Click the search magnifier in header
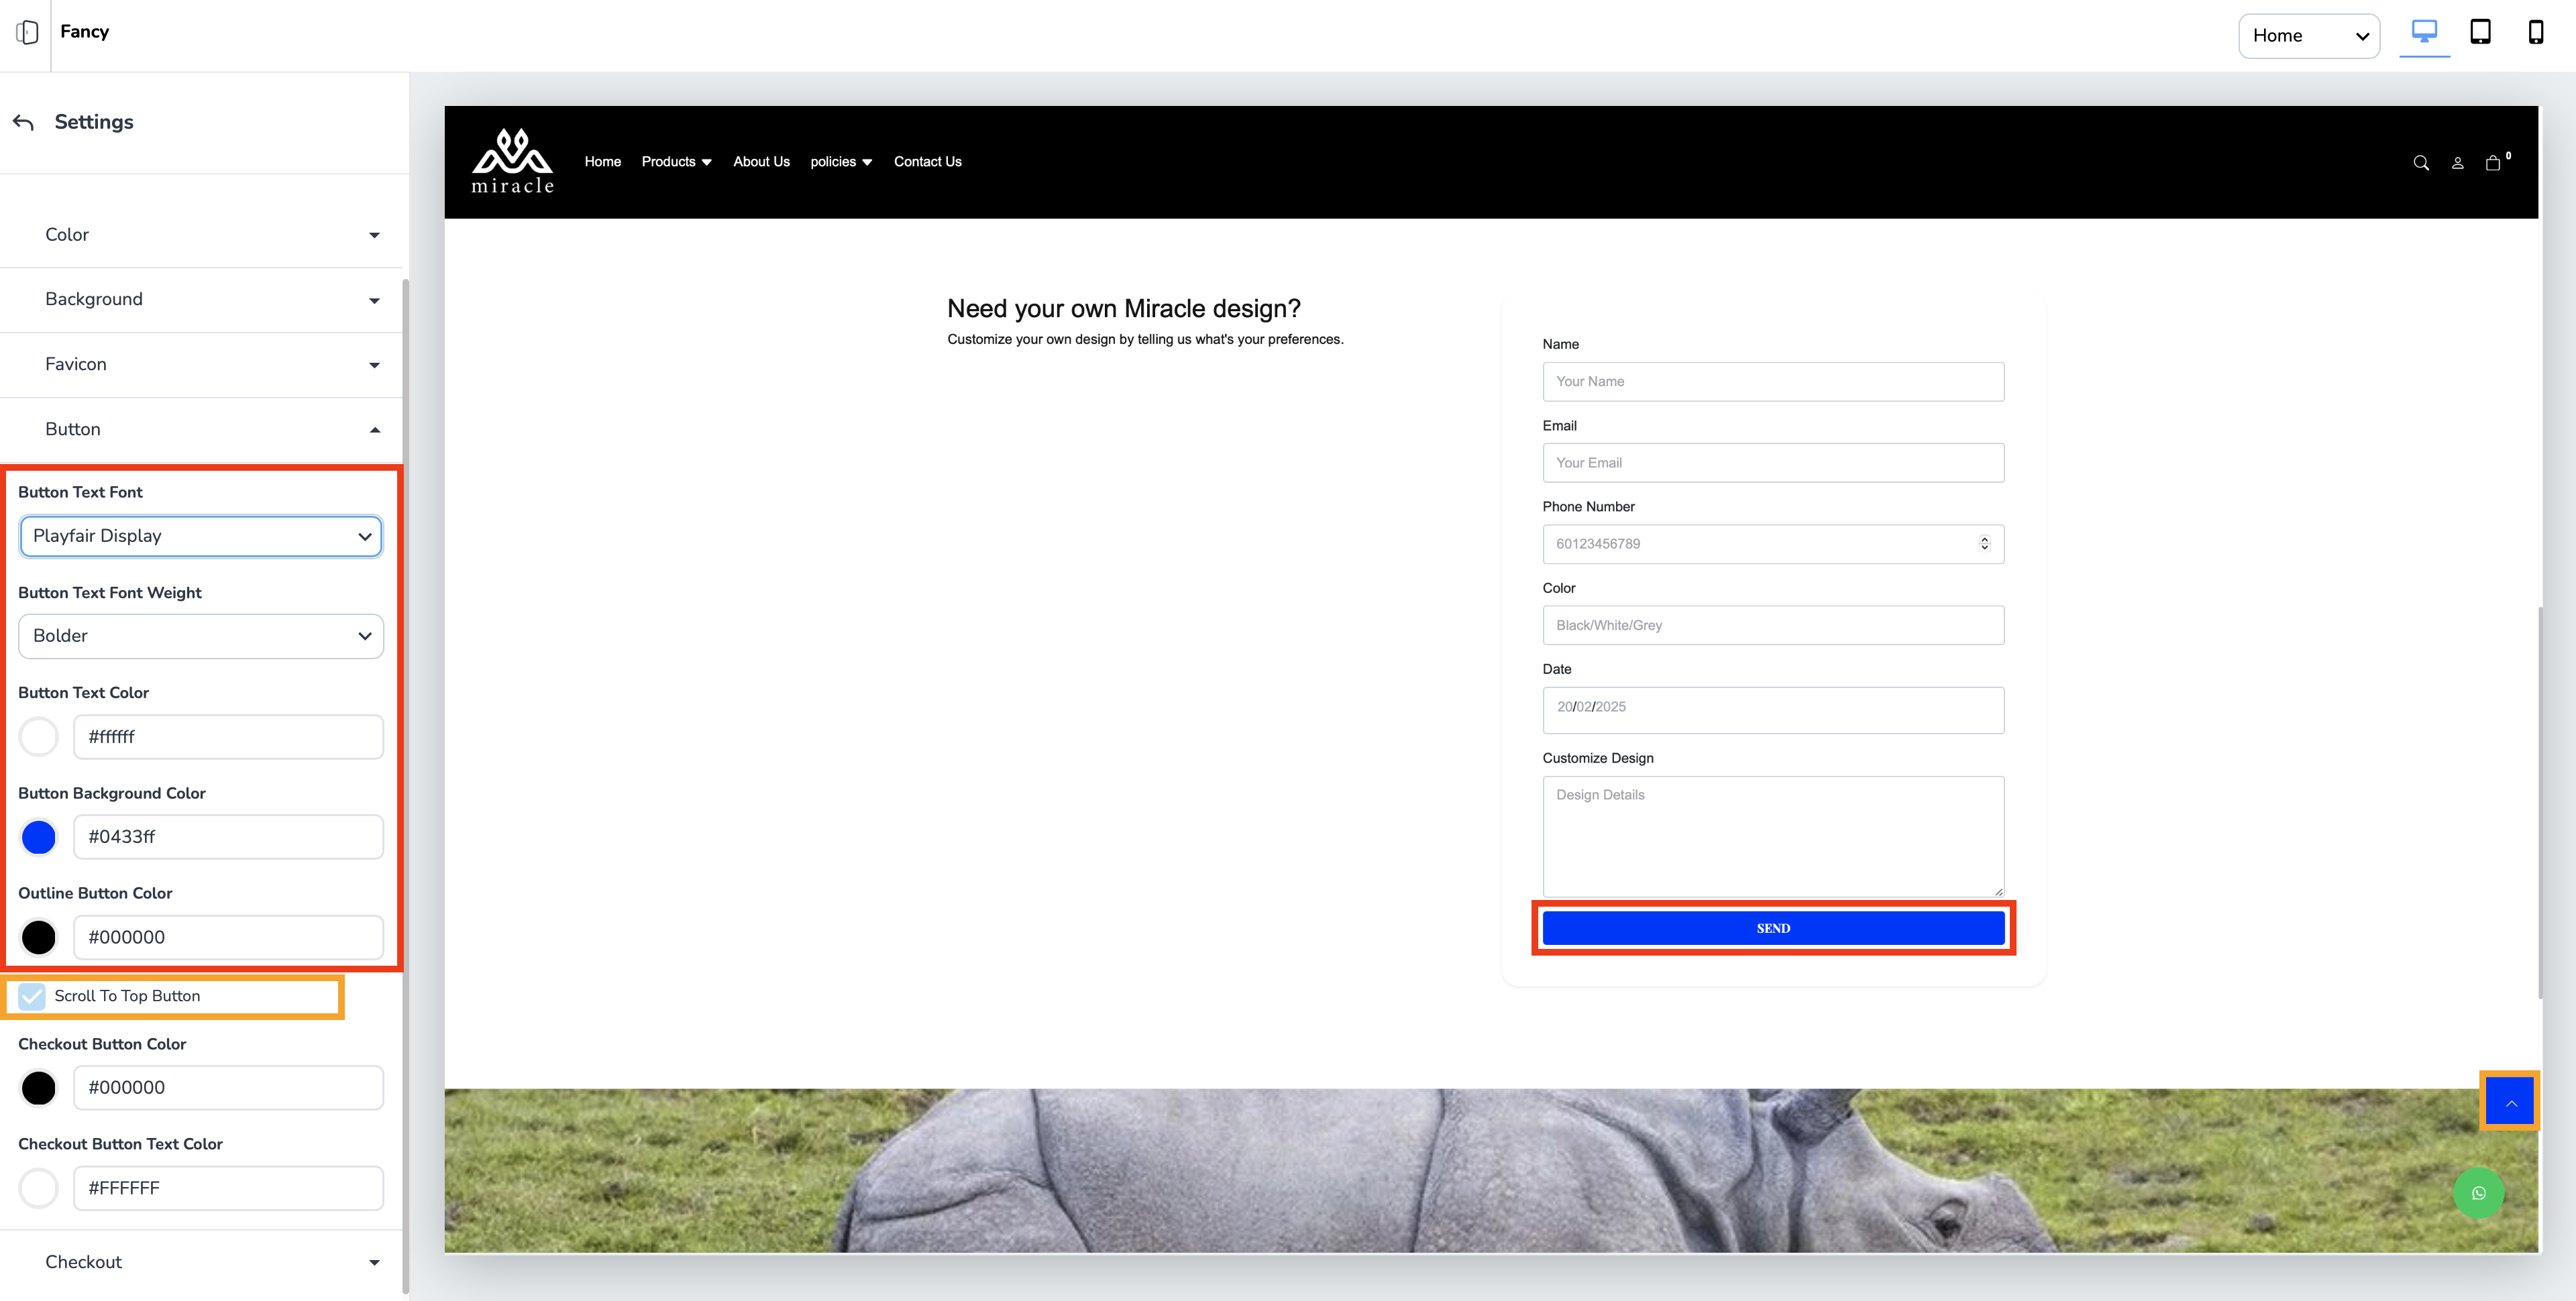Viewport: 2576px width, 1301px height. click(x=2421, y=163)
